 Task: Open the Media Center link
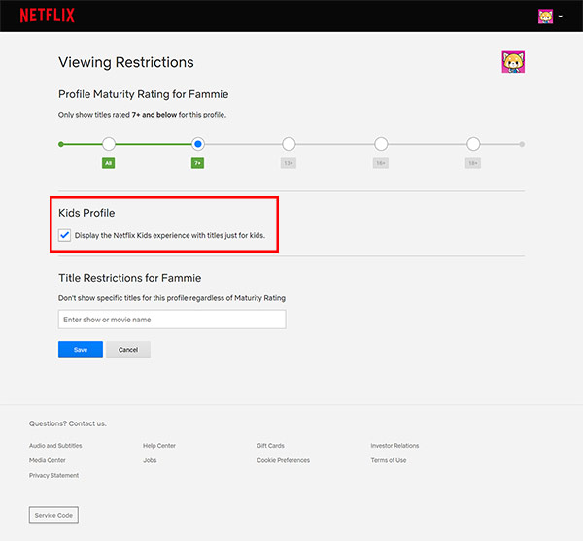click(48, 460)
